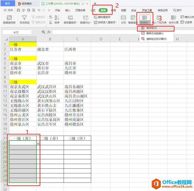The width and height of the screenshot is (194, 191).
Task: Open Record Form (记录单)
Action: click(x=186, y=22)
